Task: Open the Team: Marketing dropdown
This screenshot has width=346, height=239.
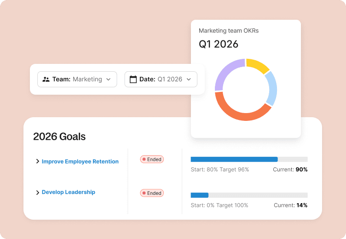Action: (x=77, y=79)
